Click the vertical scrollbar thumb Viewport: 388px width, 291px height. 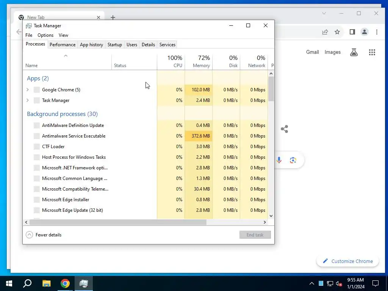pos(271,89)
